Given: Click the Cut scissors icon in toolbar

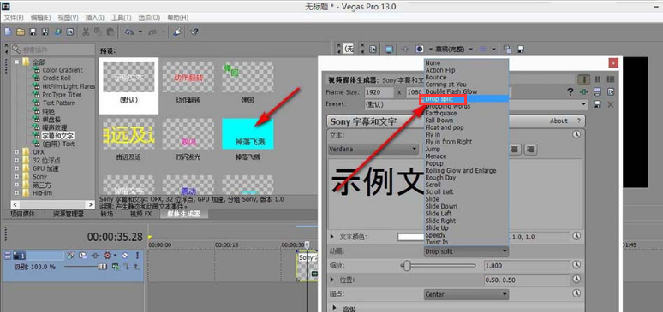Looking at the screenshot, I should click(86, 32).
